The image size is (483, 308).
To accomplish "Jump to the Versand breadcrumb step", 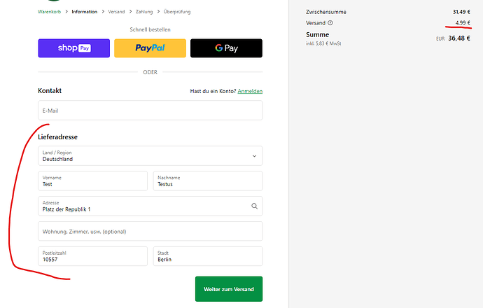I will (116, 12).
